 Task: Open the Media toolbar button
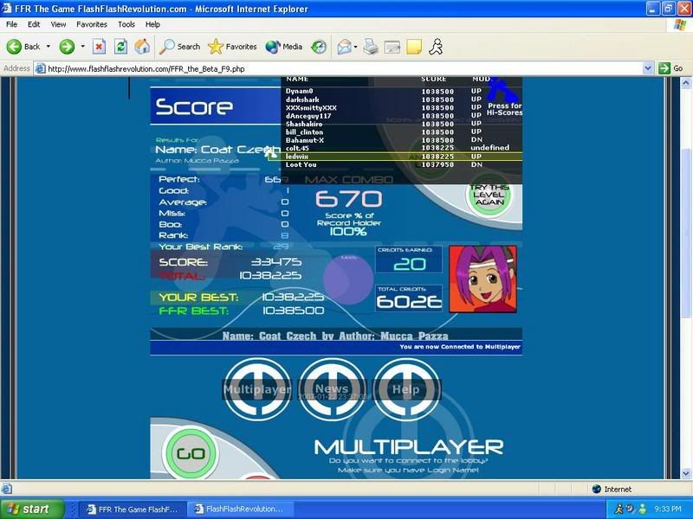pos(284,47)
